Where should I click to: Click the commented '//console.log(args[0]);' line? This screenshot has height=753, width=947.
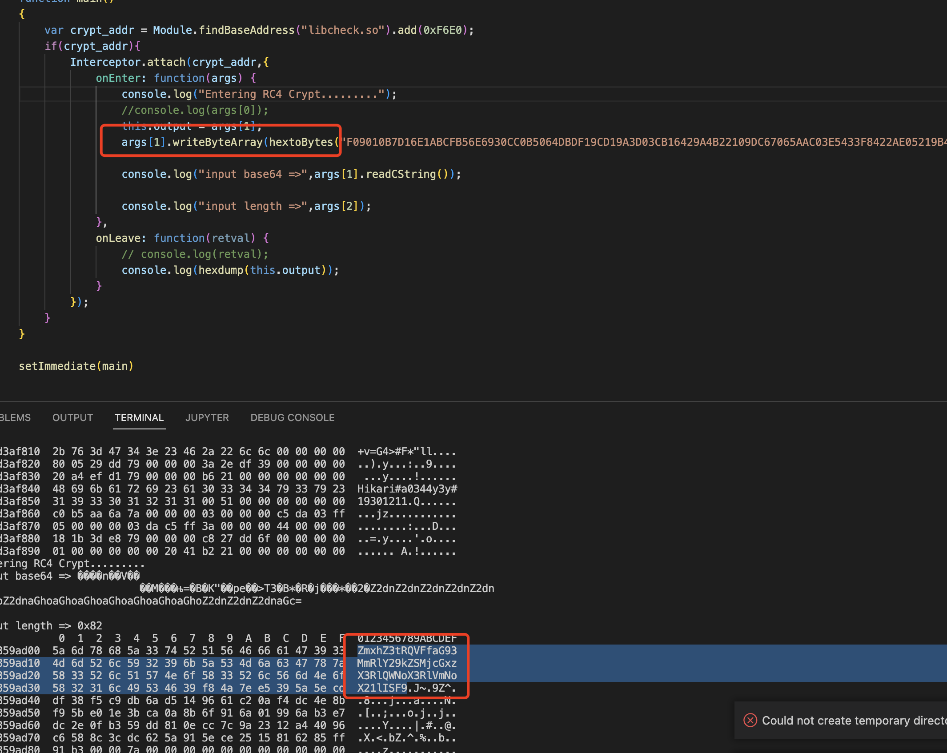point(195,110)
